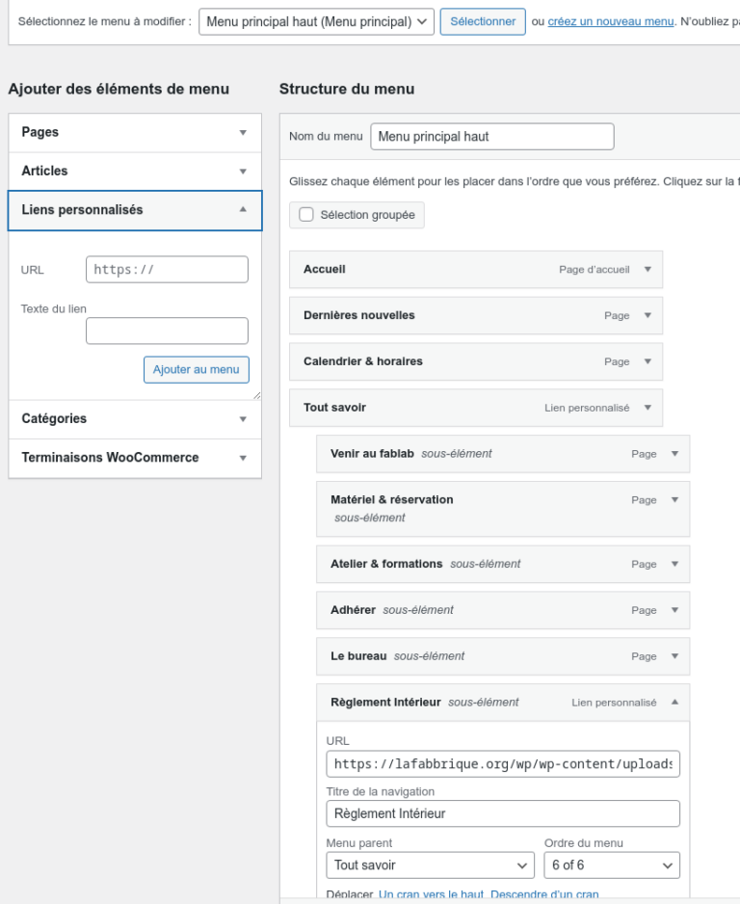Collapse Règlement Intérieur item settings arrow
Image resolution: width=740 pixels, height=904 pixels.
674,703
